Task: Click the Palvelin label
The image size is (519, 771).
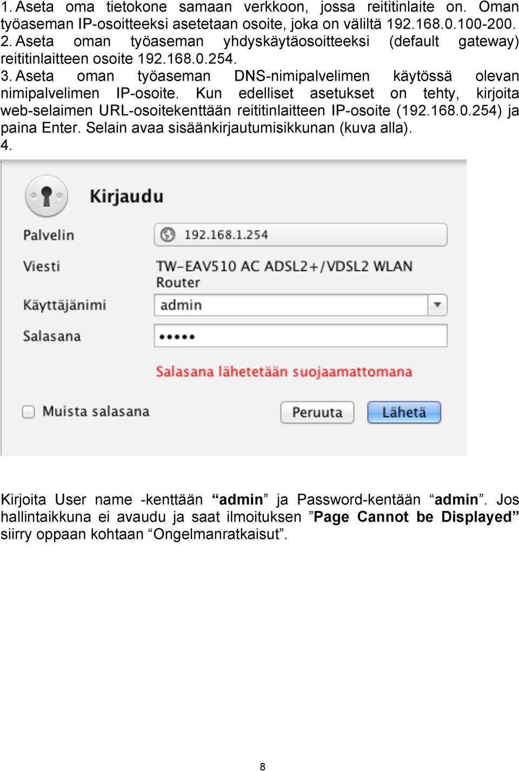Action: [x=49, y=235]
